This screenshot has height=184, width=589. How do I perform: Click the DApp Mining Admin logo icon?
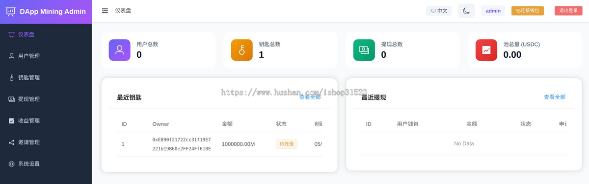point(11,11)
